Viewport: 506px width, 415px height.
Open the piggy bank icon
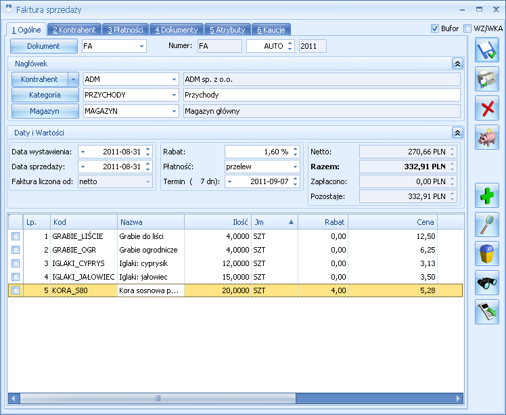487,137
